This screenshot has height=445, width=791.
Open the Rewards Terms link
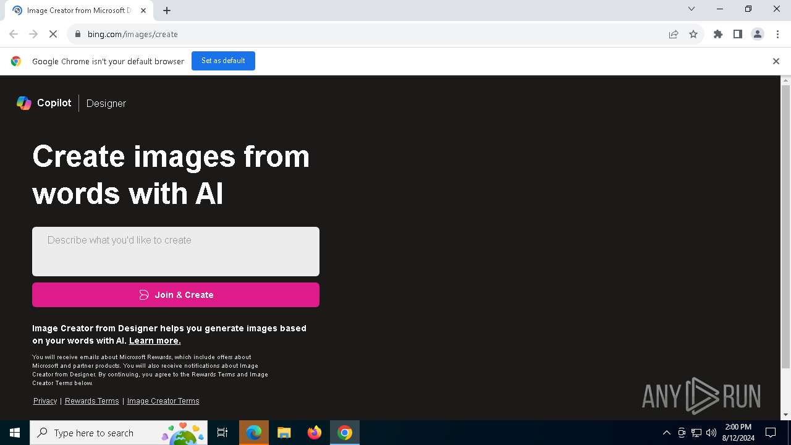[92, 401]
